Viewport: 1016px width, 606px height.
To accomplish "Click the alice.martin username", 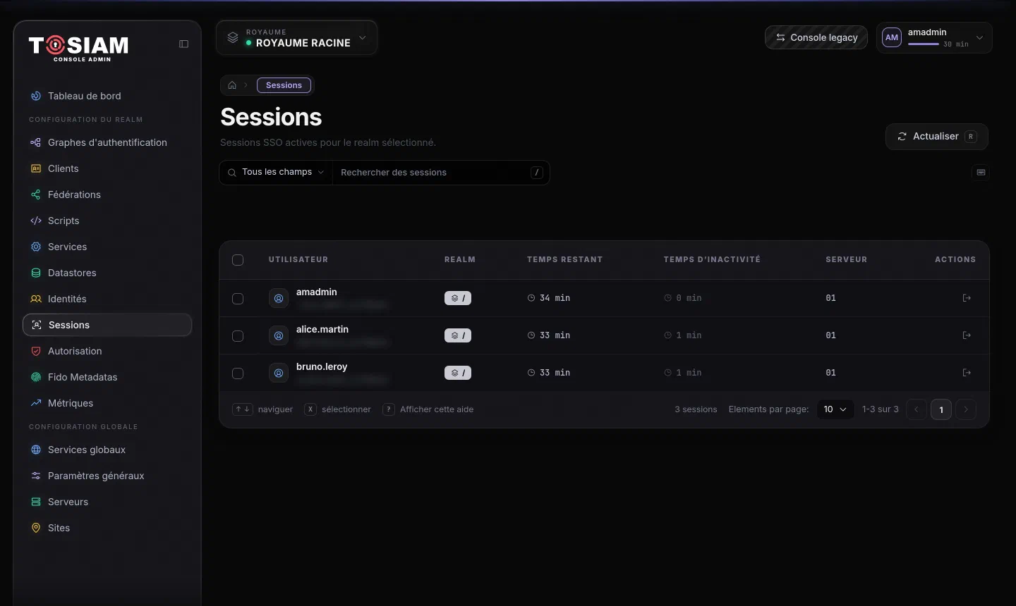I will point(322,329).
